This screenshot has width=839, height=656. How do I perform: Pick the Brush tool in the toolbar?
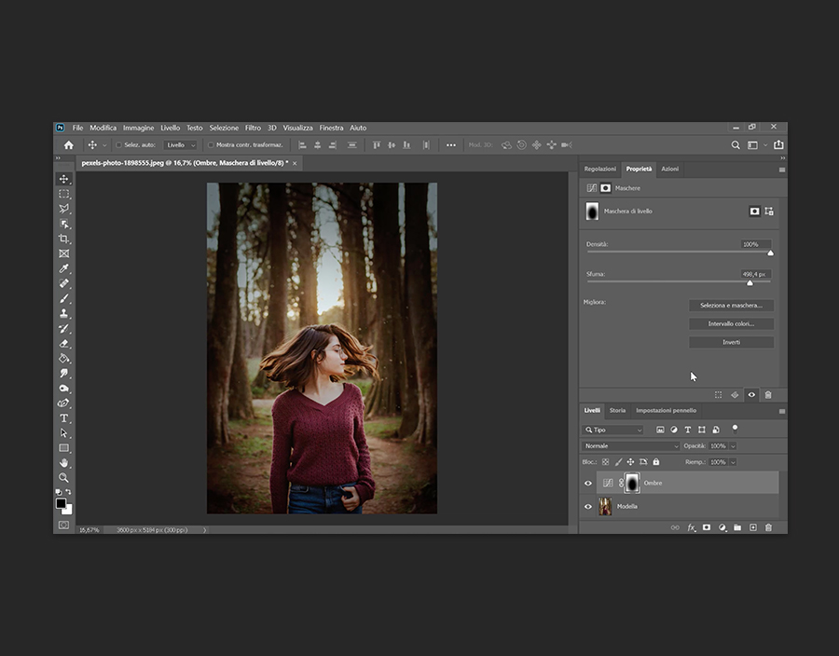(64, 298)
